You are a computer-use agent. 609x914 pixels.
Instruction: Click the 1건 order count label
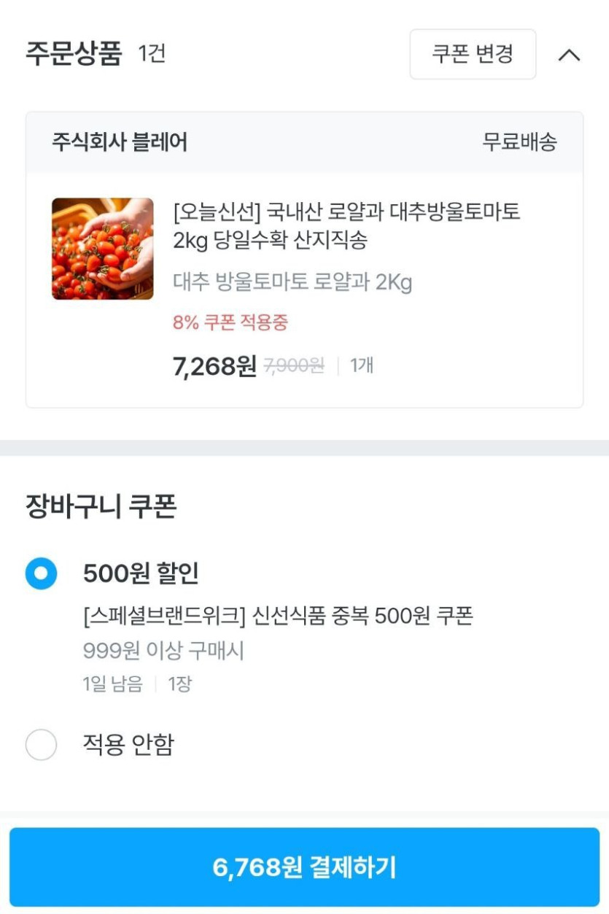152,54
